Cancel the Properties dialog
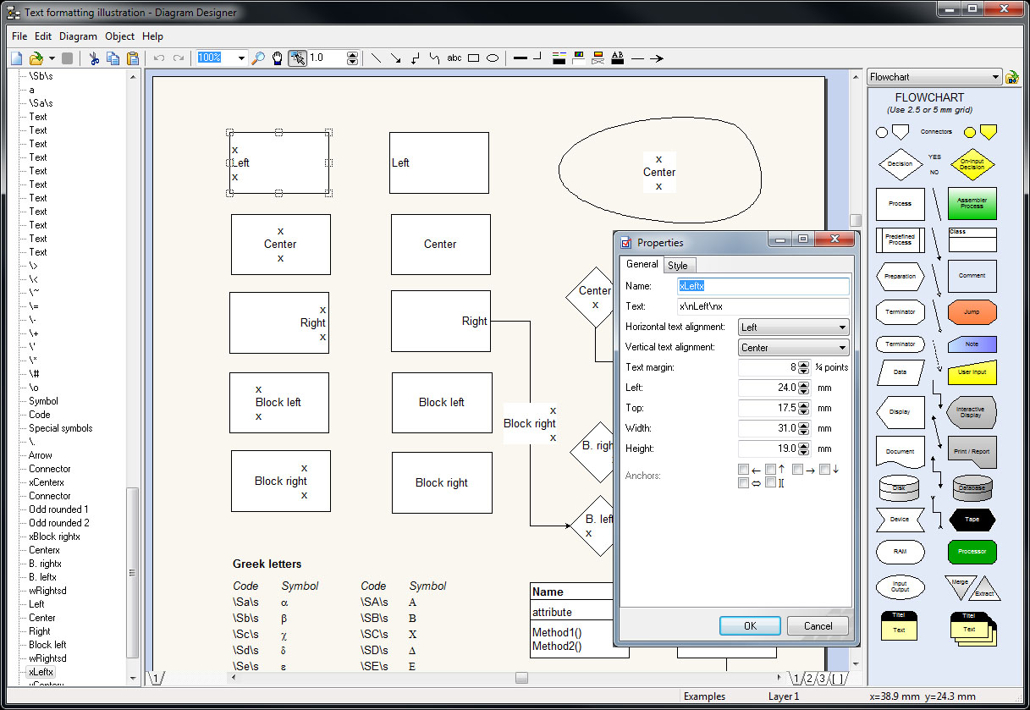 click(x=818, y=626)
